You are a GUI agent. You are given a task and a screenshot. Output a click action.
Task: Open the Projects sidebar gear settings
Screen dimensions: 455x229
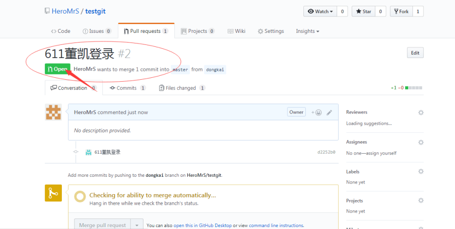[x=421, y=200]
